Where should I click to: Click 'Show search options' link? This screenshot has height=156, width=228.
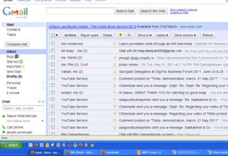point(184,9)
